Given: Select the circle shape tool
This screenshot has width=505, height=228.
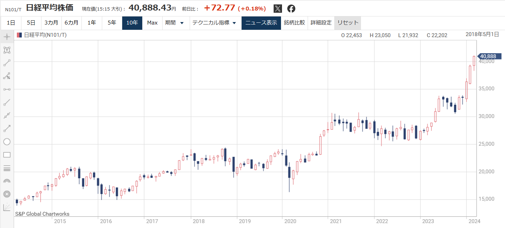Looking at the screenshot, I should tap(7, 142).
